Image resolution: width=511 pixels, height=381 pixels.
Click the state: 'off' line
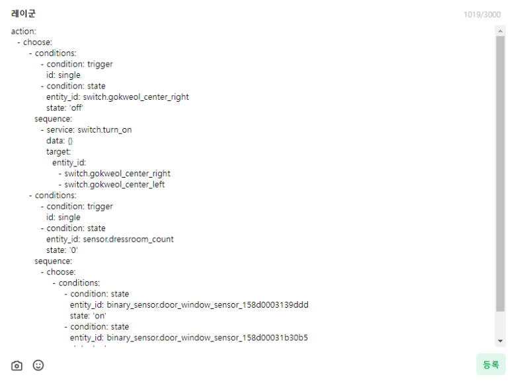tap(65, 108)
